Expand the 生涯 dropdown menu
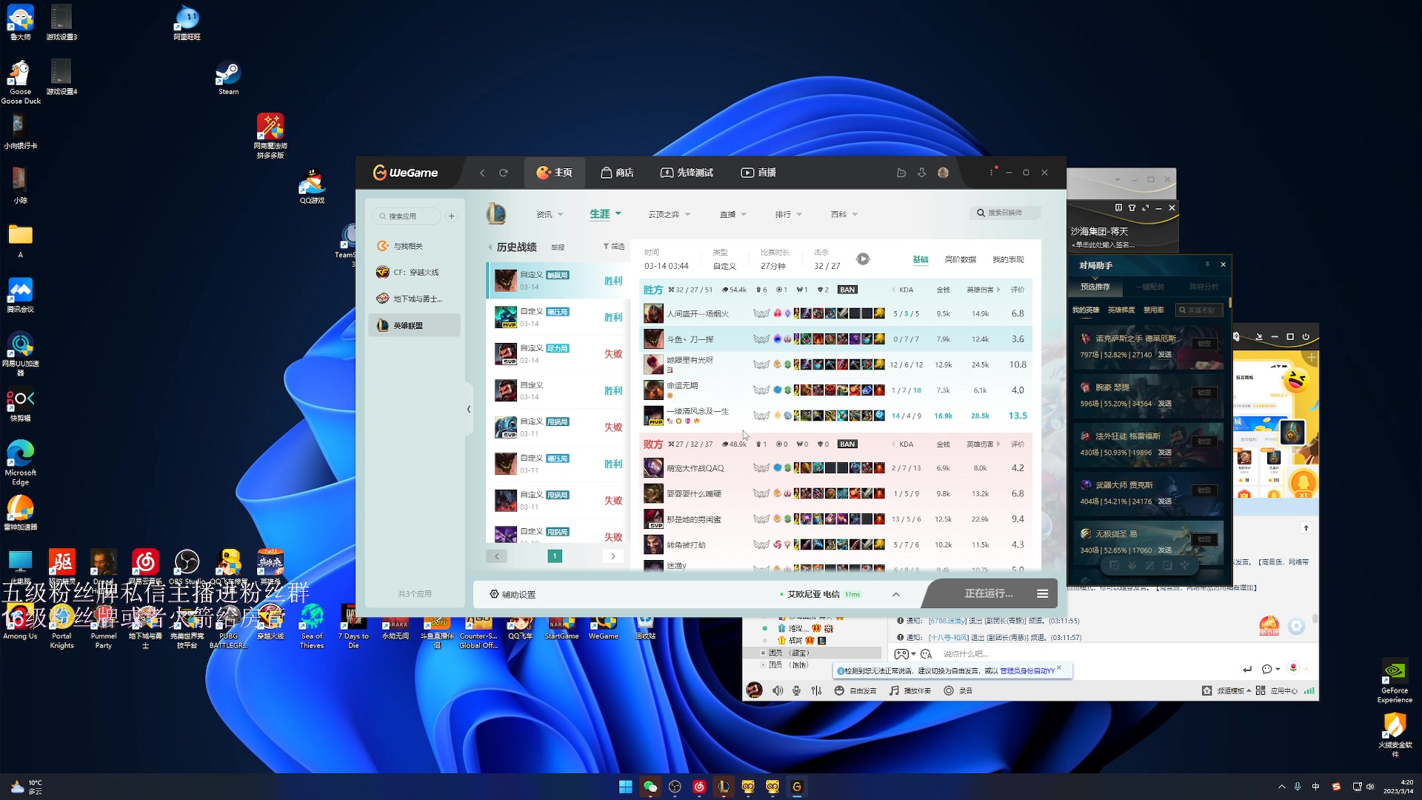 [x=605, y=214]
